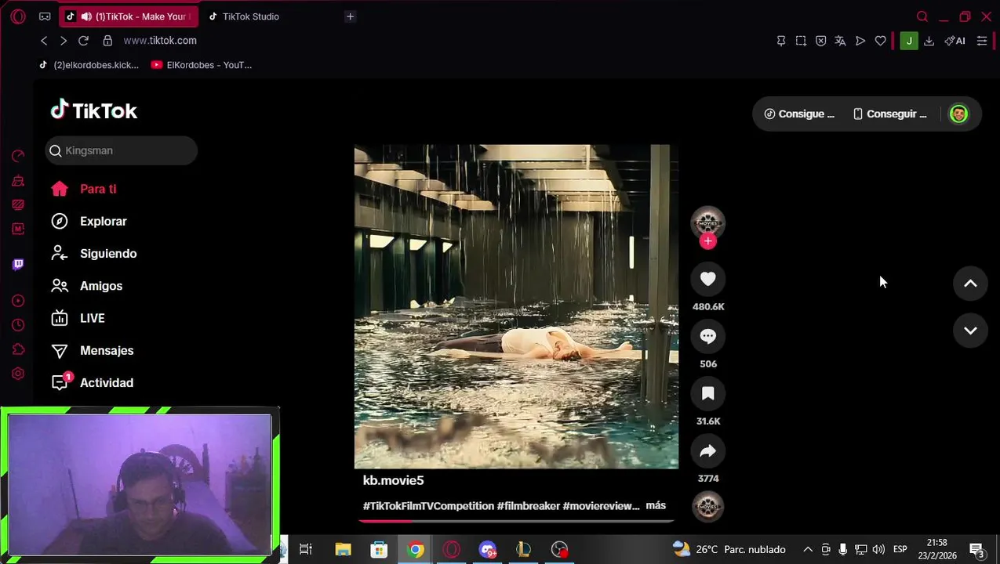The width and height of the screenshot is (1000, 564).
Task: Go forward in browser history
Action: (x=64, y=41)
